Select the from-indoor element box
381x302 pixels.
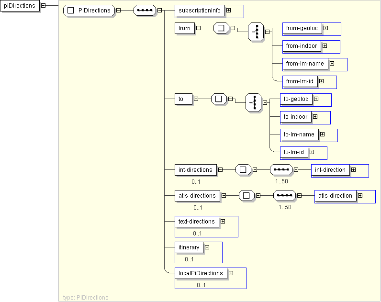(302, 46)
